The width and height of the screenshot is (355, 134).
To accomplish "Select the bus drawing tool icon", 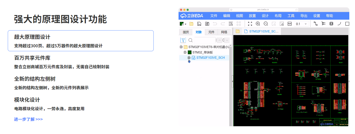I will [x=323, y=24].
